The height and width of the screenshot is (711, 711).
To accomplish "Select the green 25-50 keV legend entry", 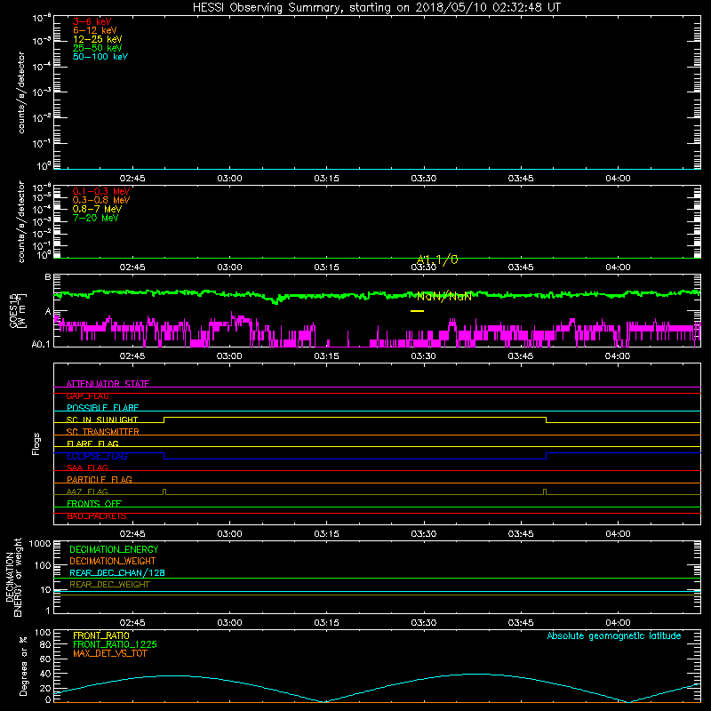I will [98, 48].
